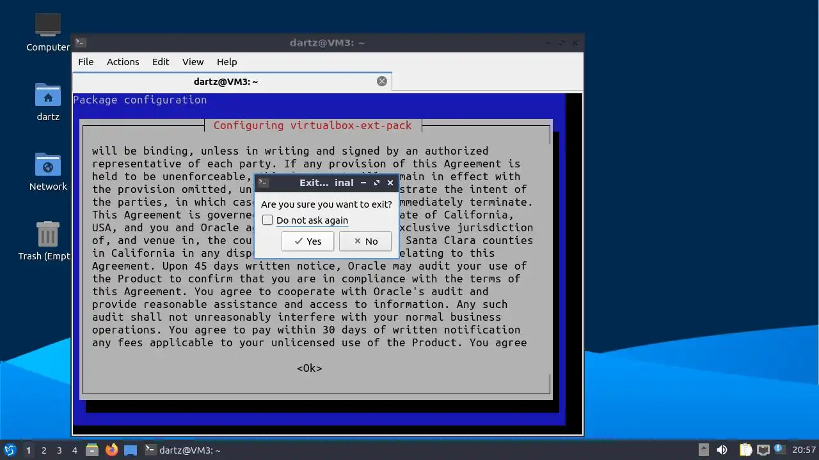Click the Configuring virtualbox-ext-pack title
This screenshot has width=819, height=460.
(x=313, y=125)
